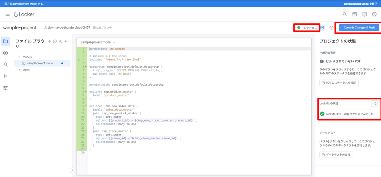Collapse the side panel with arrow handle

click(x=72, y=170)
